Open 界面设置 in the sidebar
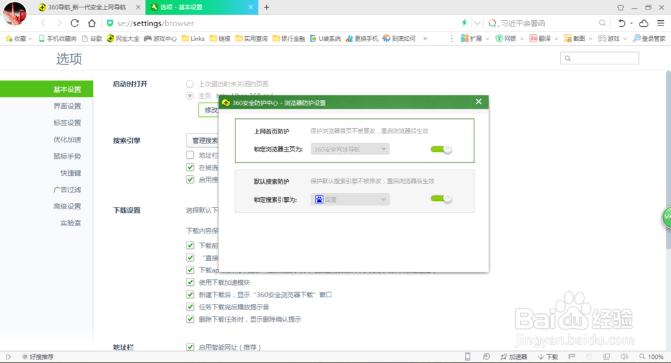Image resolution: width=671 pixels, height=363 pixels. [67, 106]
